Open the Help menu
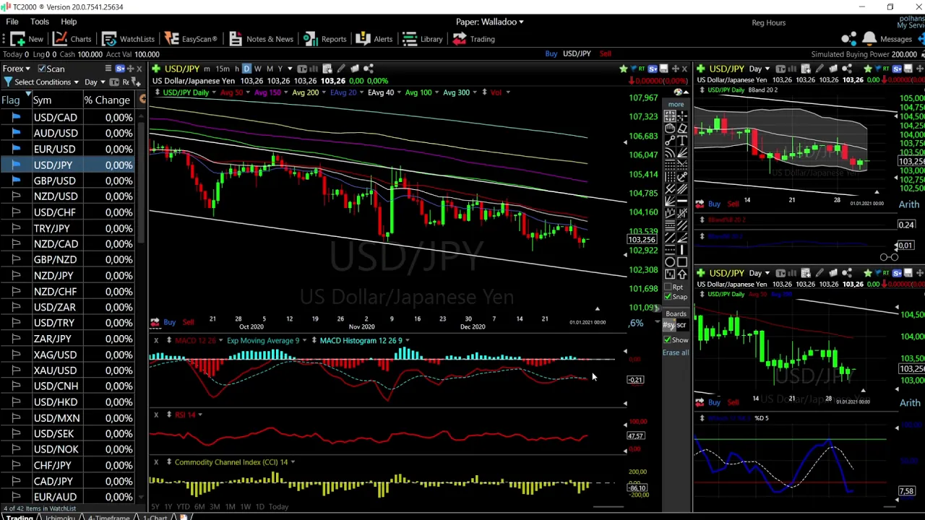Screen dimensions: 925x520 point(69,22)
